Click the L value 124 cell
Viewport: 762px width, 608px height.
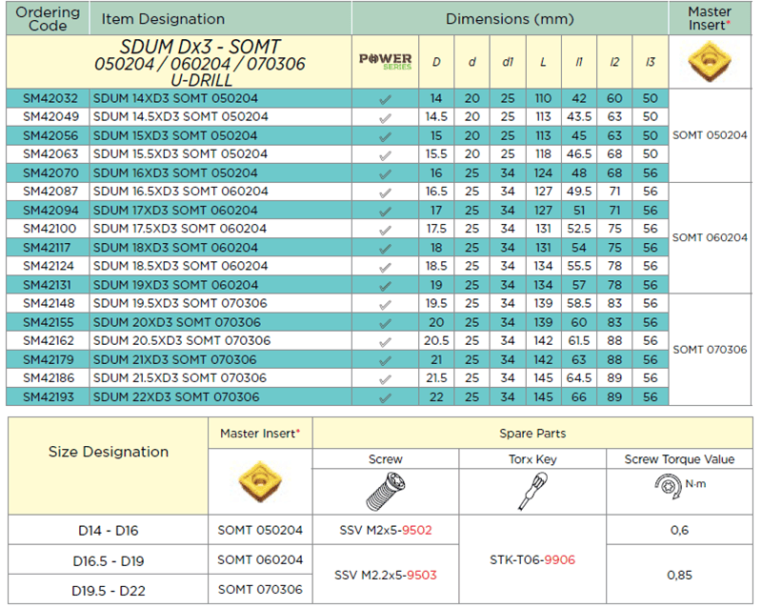[543, 172]
